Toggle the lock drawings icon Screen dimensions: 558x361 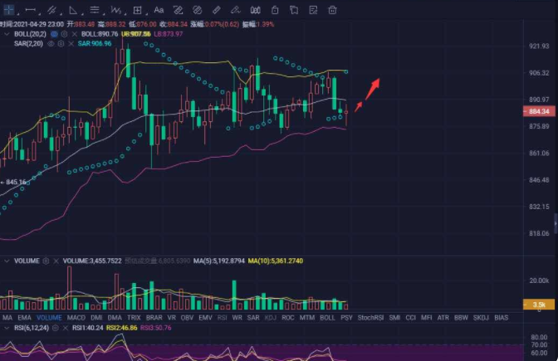(275, 10)
